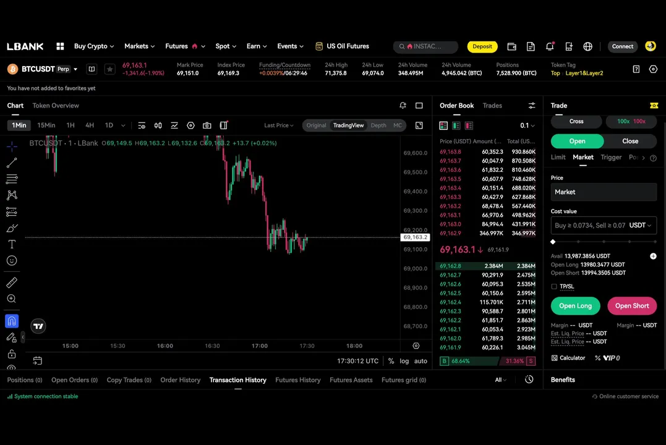Viewport: 666px width, 445px height.
Task: Toggle lock all drawing tools
Action: point(12,354)
